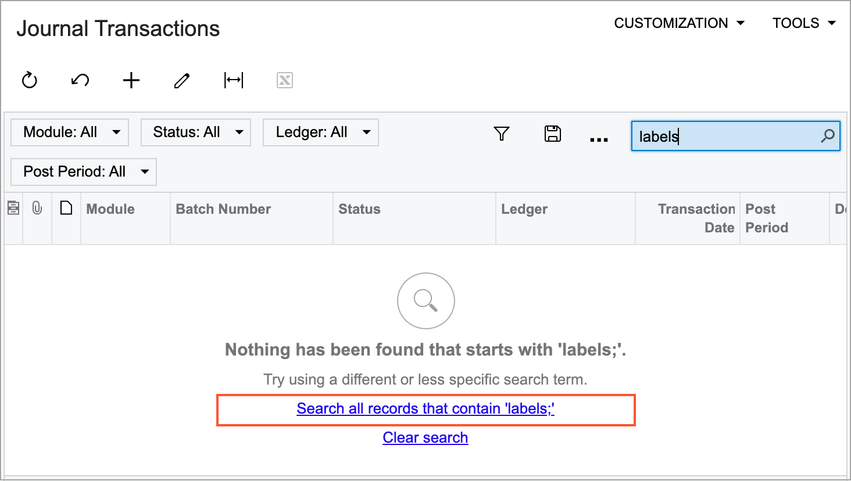This screenshot has height=481, width=851.
Task: Open the three-dots more options menu
Action: 599,139
